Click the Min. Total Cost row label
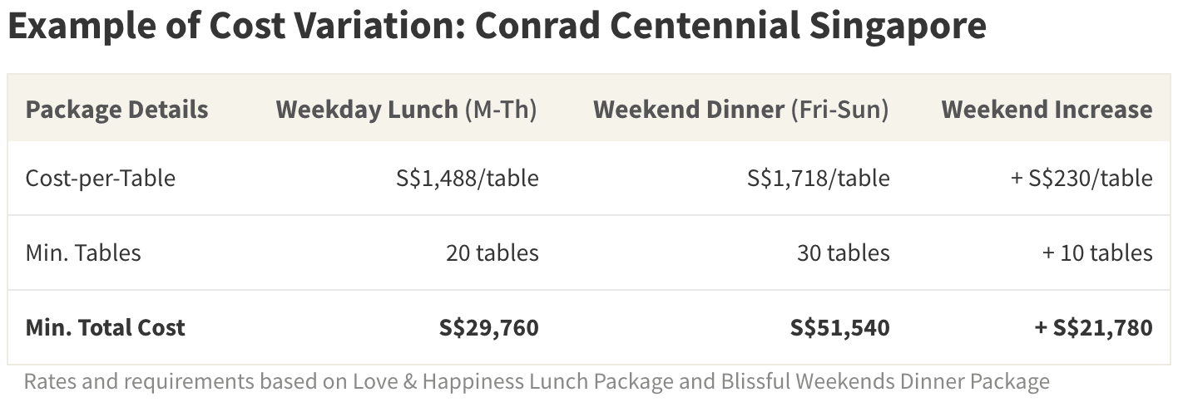 click(106, 327)
